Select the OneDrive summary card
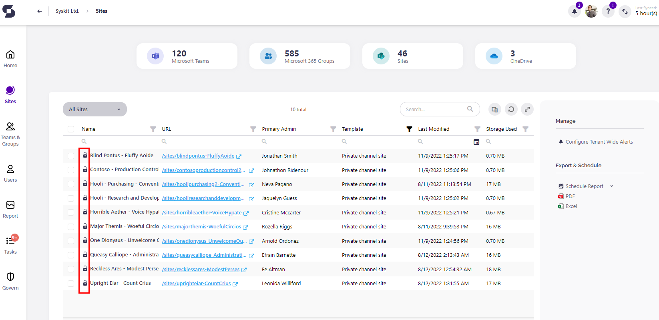The image size is (659, 320). pyautogui.click(x=526, y=56)
